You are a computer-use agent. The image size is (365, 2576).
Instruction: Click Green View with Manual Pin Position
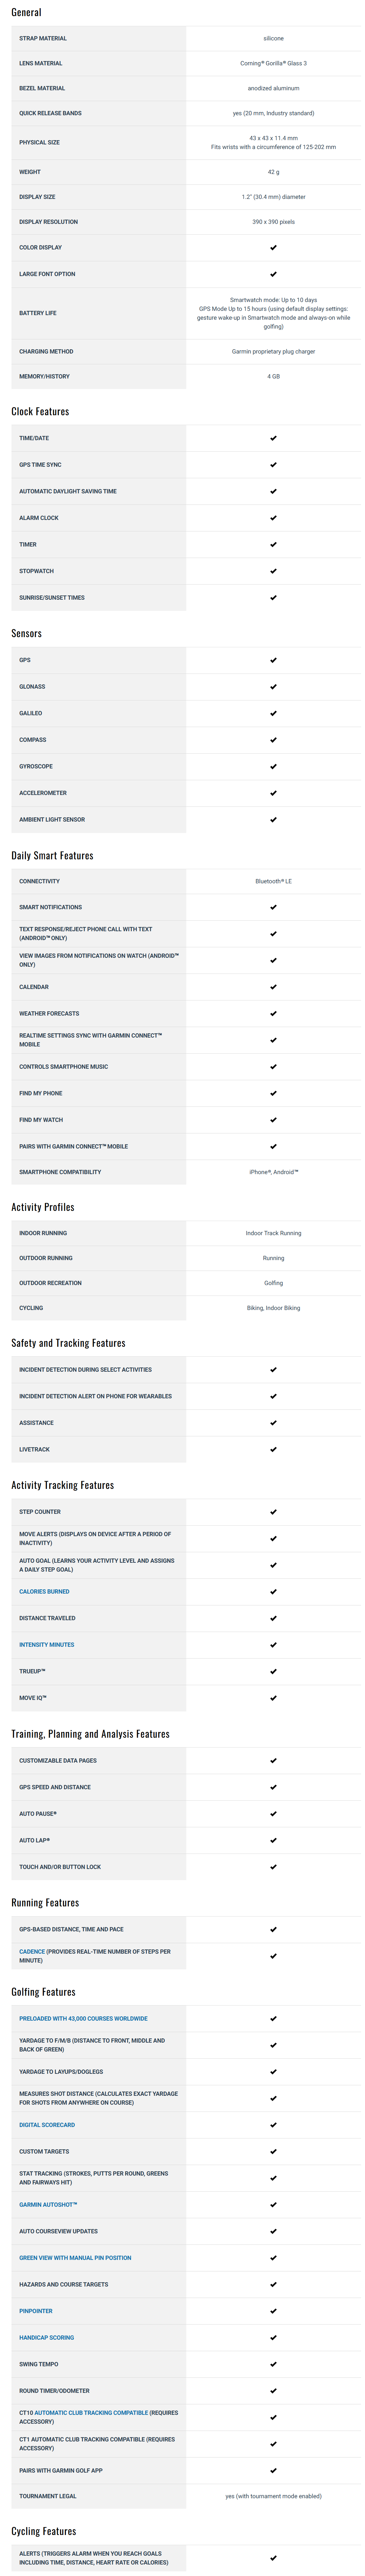click(75, 2257)
